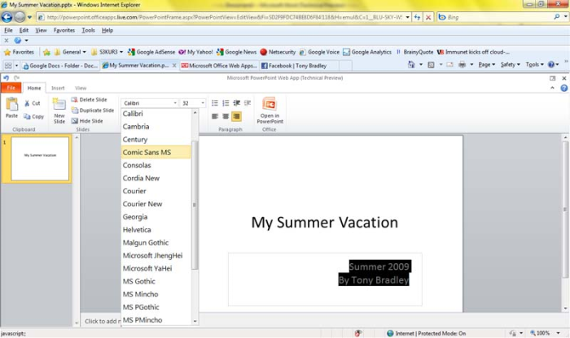Apply bulleted list formatting
The width and height of the screenshot is (570, 338).
(x=215, y=103)
